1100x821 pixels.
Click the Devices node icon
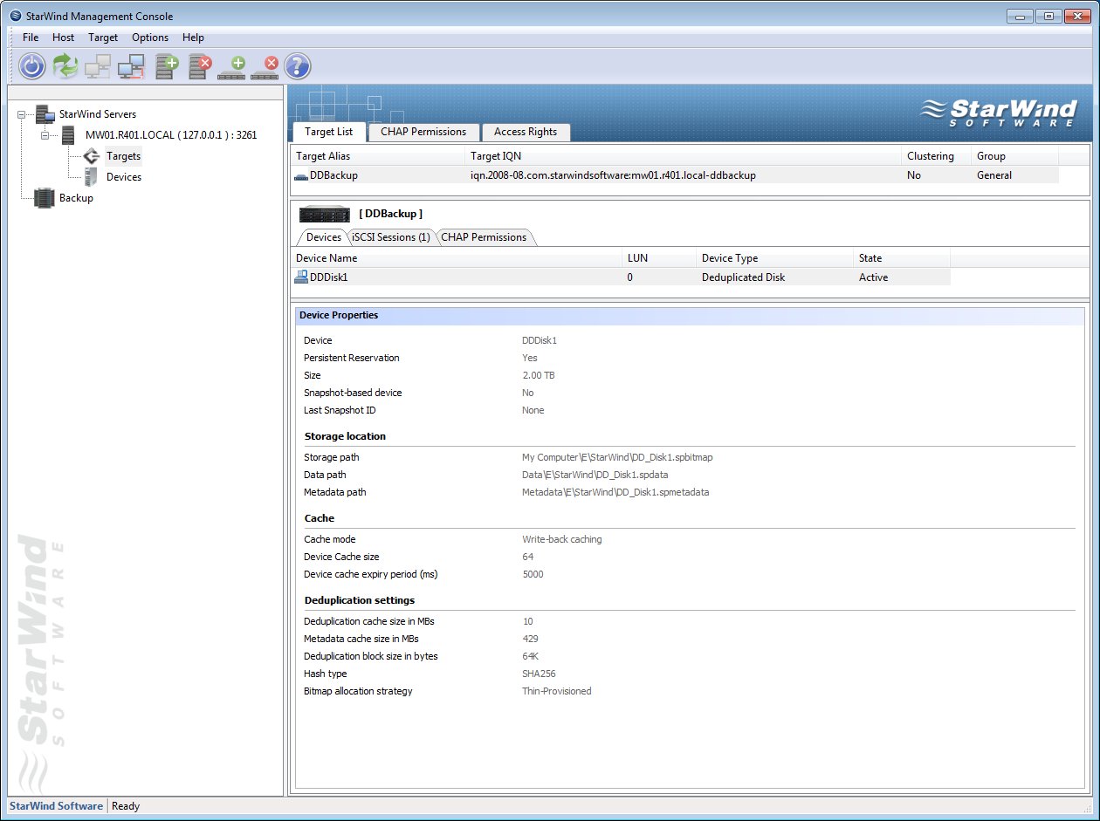(90, 177)
